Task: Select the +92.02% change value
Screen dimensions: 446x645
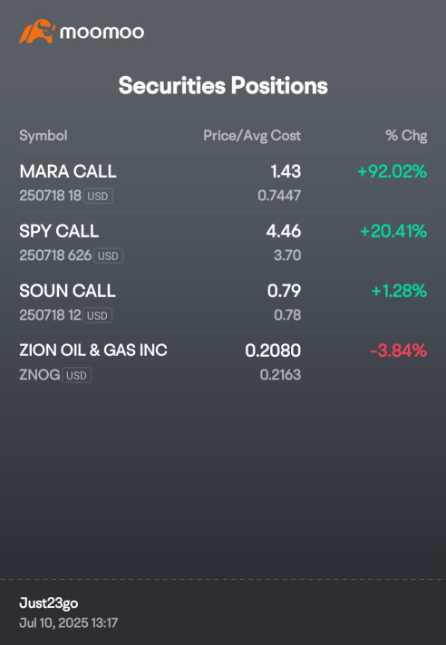Action: [x=393, y=171]
